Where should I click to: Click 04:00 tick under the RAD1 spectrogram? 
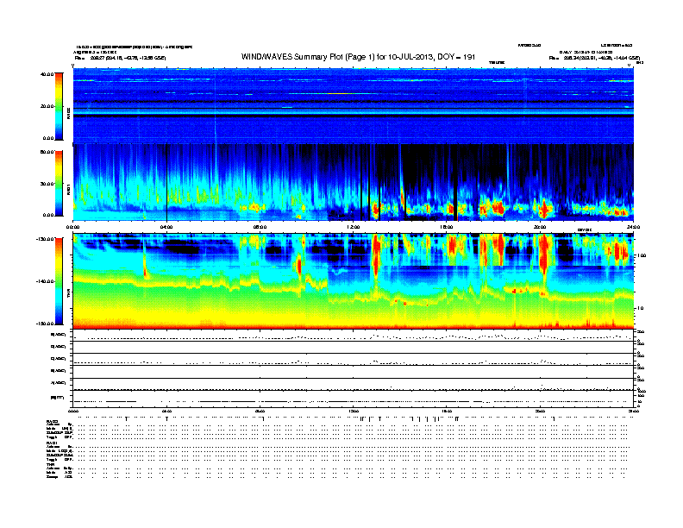coord(166,227)
